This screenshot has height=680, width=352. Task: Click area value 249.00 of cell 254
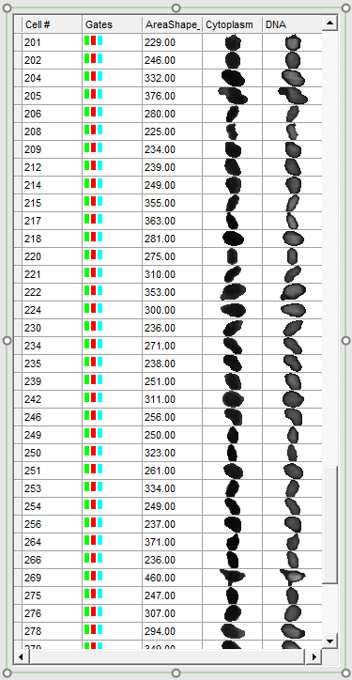160,506
